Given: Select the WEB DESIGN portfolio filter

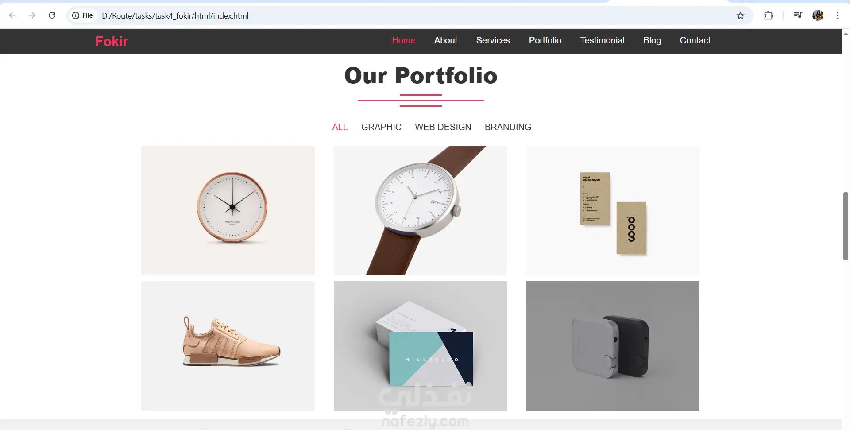Looking at the screenshot, I should pyautogui.click(x=443, y=127).
